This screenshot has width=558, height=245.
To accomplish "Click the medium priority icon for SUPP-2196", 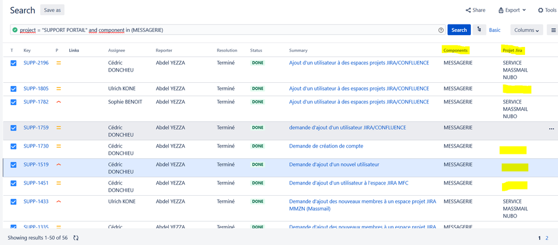I will tap(59, 63).
